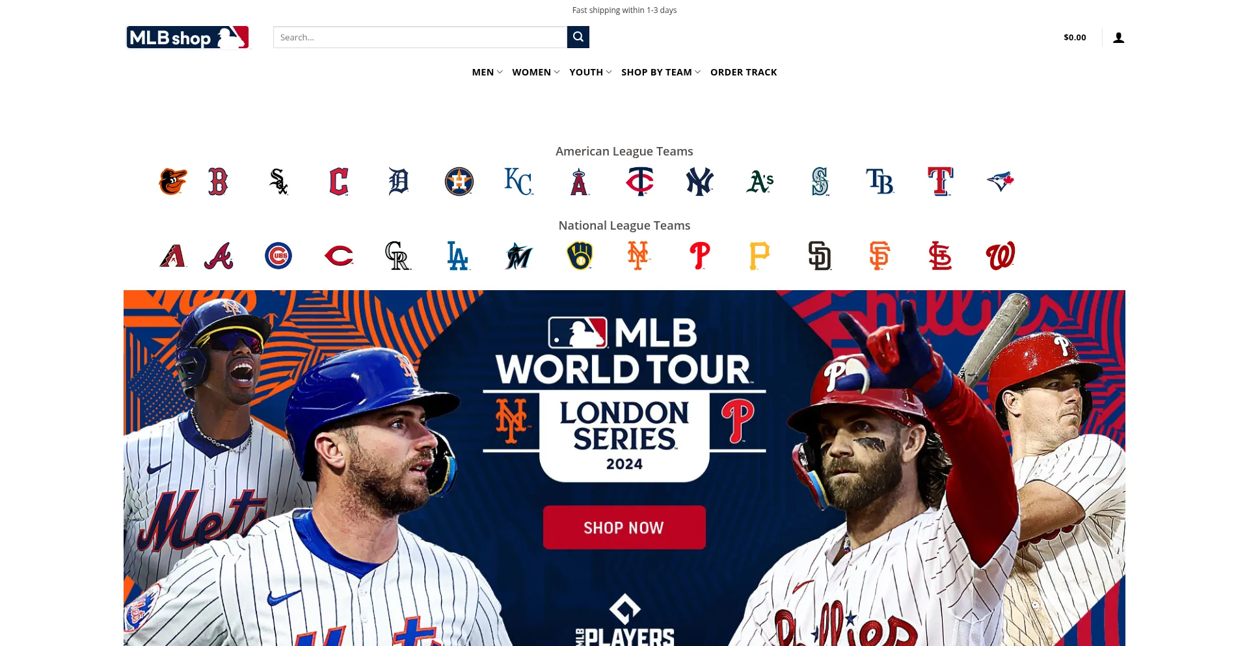
Task: Open the Baltimore Orioles team logo
Action: click(x=173, y=182)
